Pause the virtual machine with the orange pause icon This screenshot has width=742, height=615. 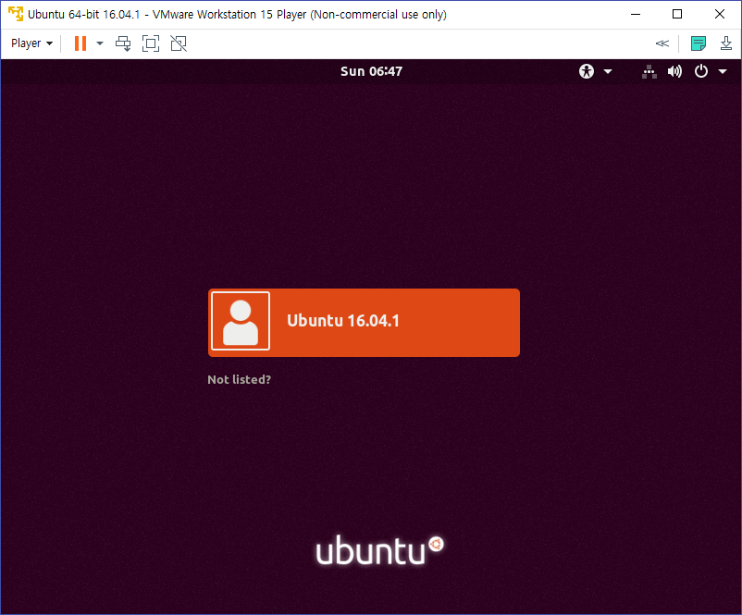[x=80, y=43]
